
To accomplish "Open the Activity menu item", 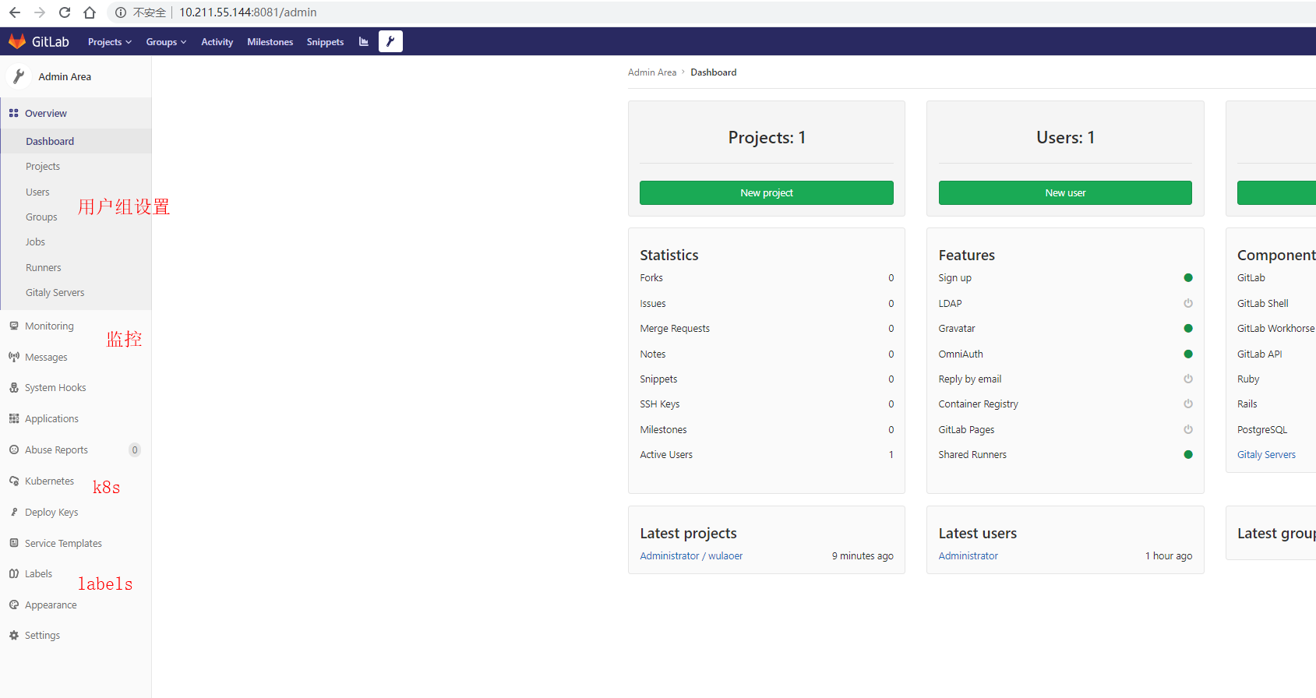I will (x=217, y=42).
